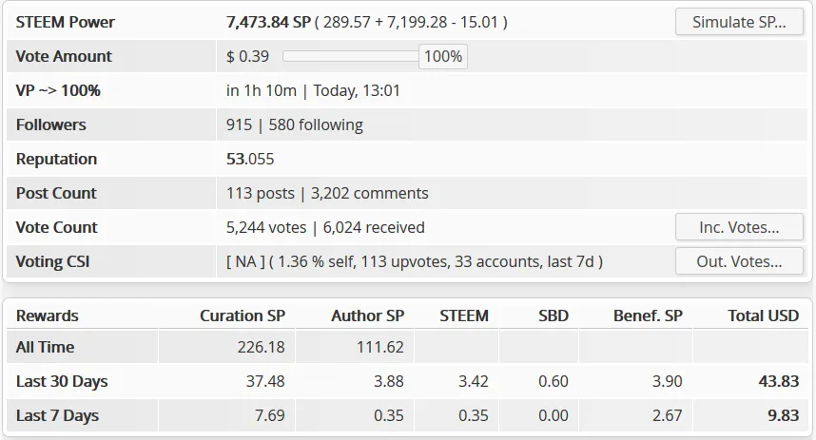Click the vote amount slider bar
This screenshot has height=440, width=816.
click(350, 56)
